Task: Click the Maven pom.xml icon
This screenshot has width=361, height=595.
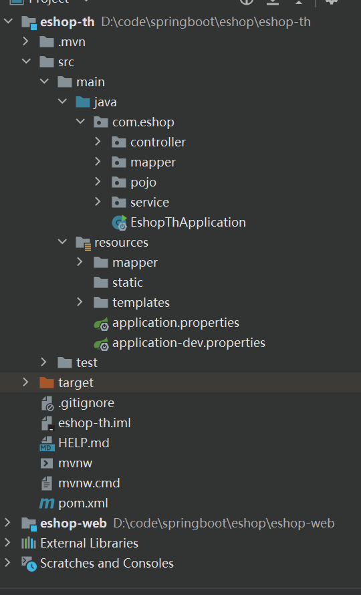Action: point(47,503)
